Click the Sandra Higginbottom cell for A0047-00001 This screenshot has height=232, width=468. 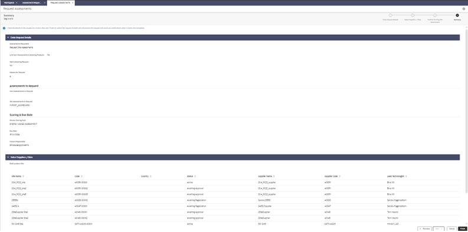click(x=397, y=206)
